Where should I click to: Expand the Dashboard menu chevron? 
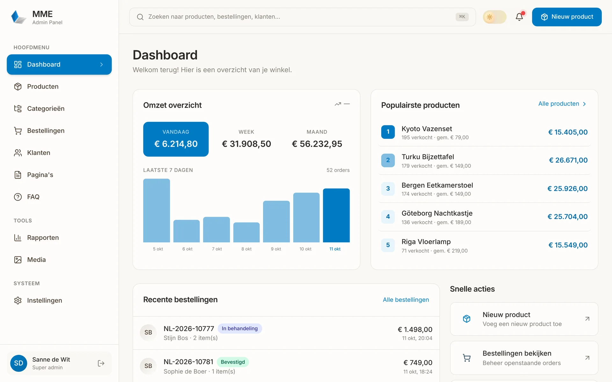coord(101,65)
